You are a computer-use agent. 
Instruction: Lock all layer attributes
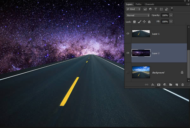pyautogui.click(x=149, y=22)
